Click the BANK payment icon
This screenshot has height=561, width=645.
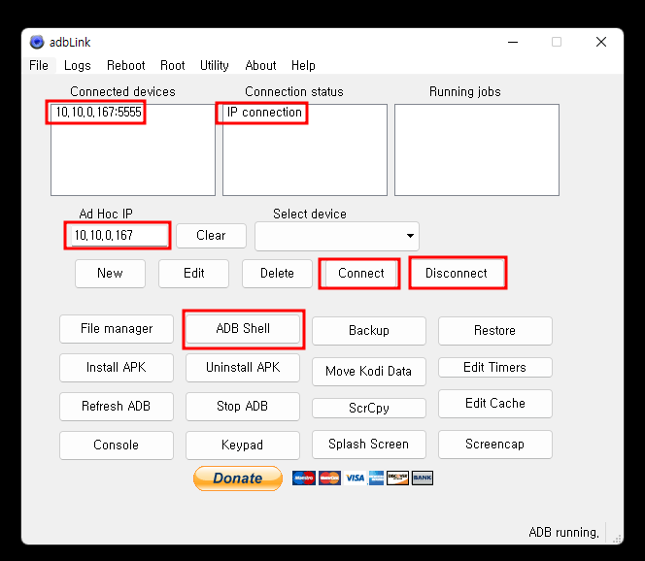coord(423,478)
